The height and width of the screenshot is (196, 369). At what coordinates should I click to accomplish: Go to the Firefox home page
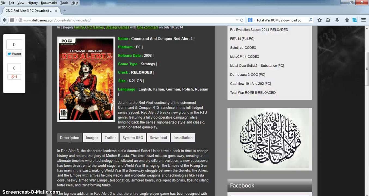pos(347,20)
